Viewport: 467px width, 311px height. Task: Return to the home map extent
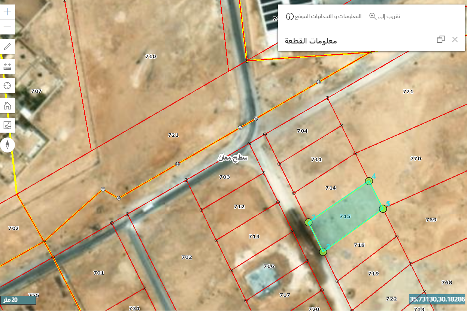tap(7, 106)
